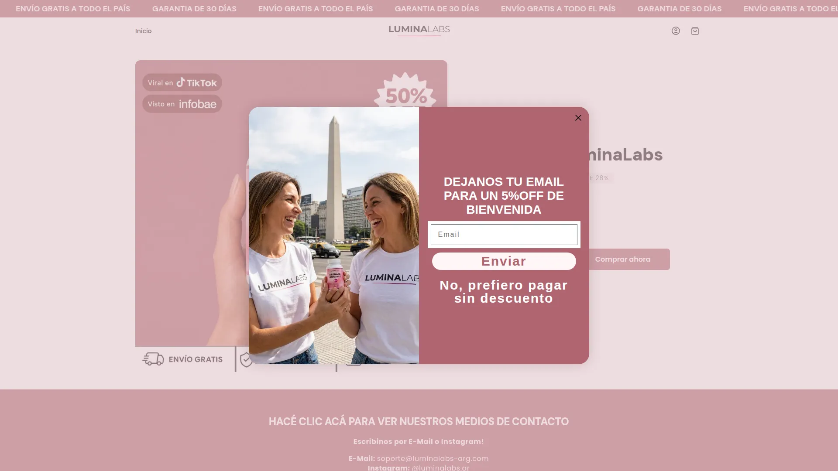Click the Envío Gratis truck icon
Viewport: 838px width, 471px height.
[153, 359]
